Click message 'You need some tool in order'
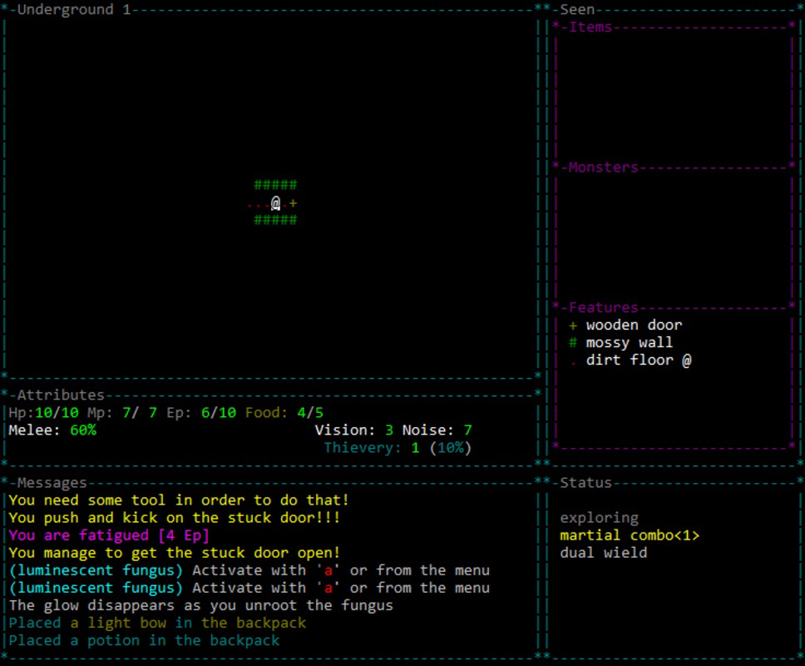Screen dimensions: 805x666 [x=179, y=500]
